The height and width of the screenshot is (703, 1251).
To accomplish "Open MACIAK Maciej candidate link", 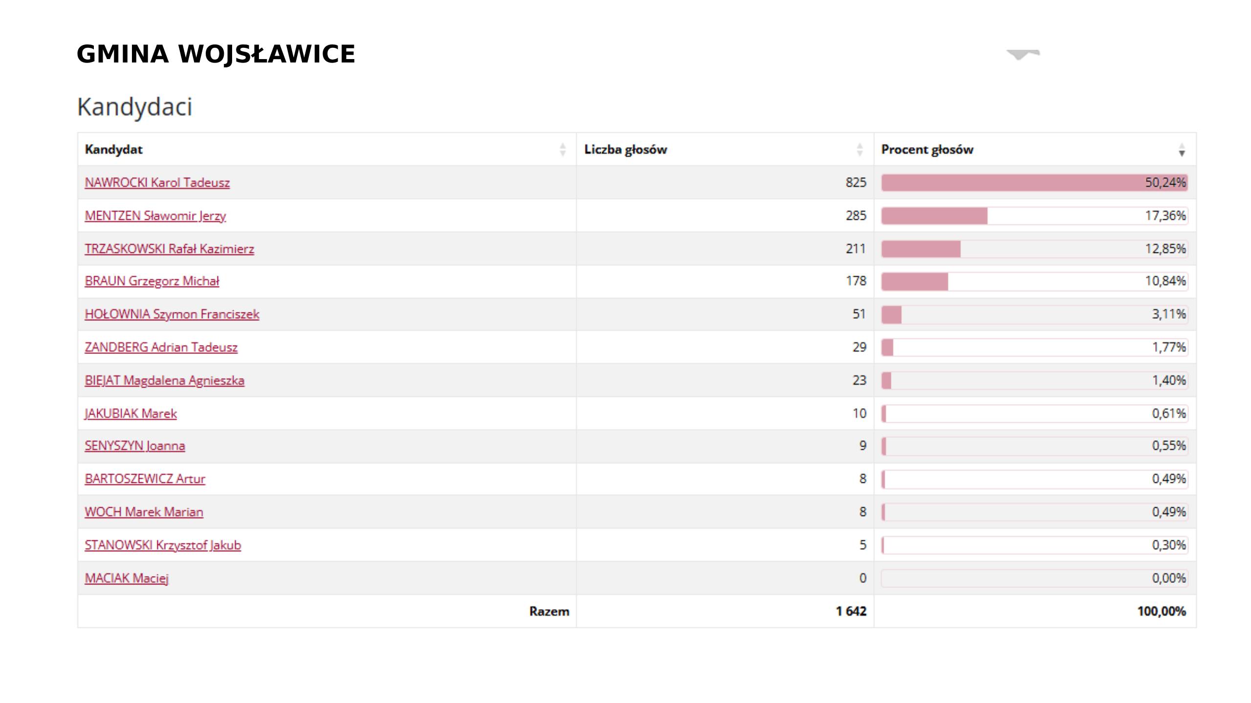I will (126, 579).
